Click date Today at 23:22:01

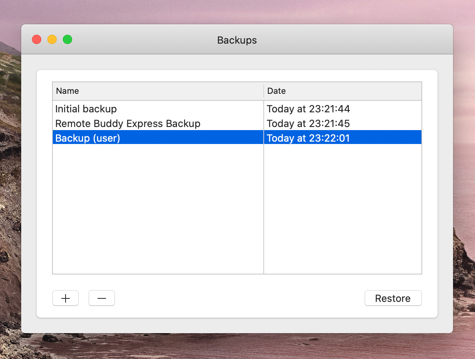click(x=308, y=138)
